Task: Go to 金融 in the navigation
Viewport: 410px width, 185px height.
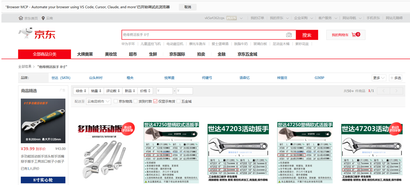Action: (x=222, y=54)
